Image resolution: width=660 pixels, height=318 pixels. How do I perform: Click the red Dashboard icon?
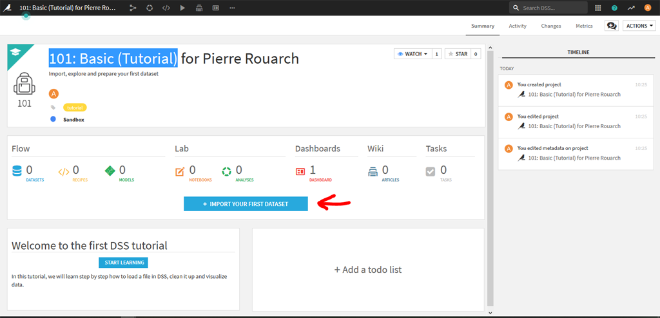300,172
